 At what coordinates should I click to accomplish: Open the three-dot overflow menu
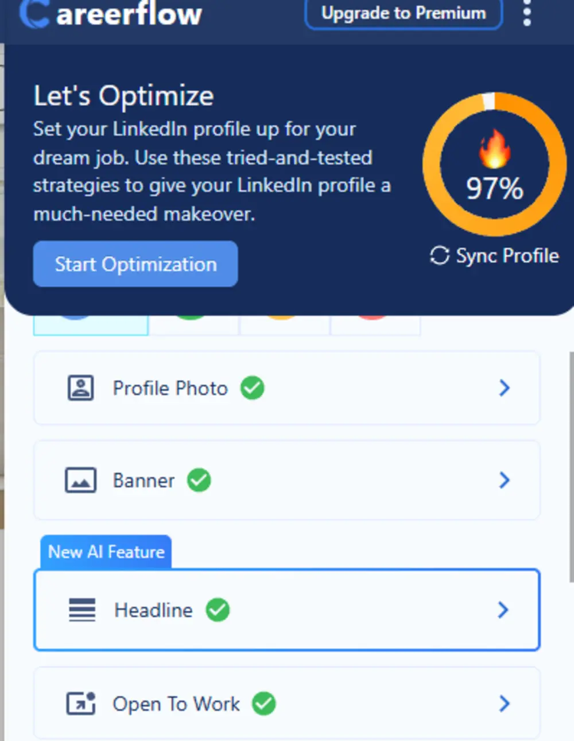click(x=526, y=14)
